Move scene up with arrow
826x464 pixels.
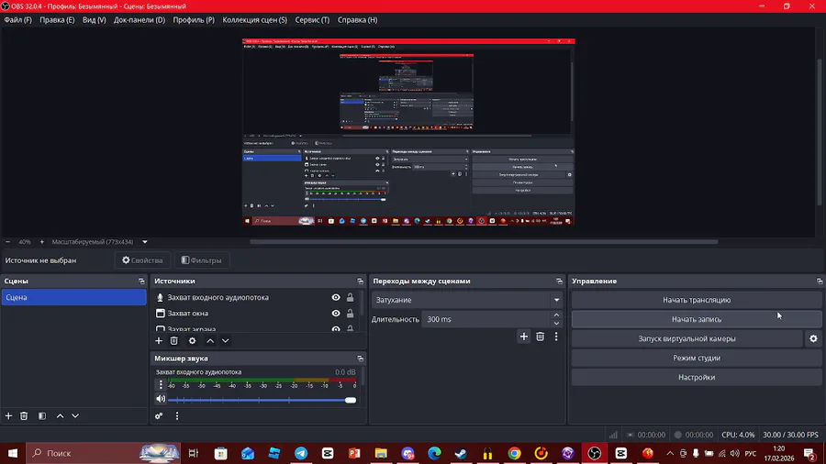click(x=60, y=416)
